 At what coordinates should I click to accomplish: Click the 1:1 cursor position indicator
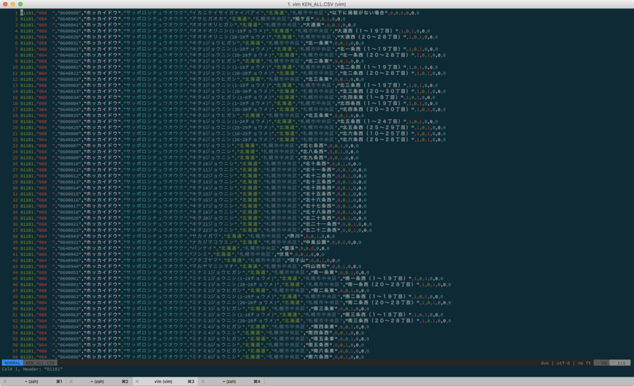point(620,363)
